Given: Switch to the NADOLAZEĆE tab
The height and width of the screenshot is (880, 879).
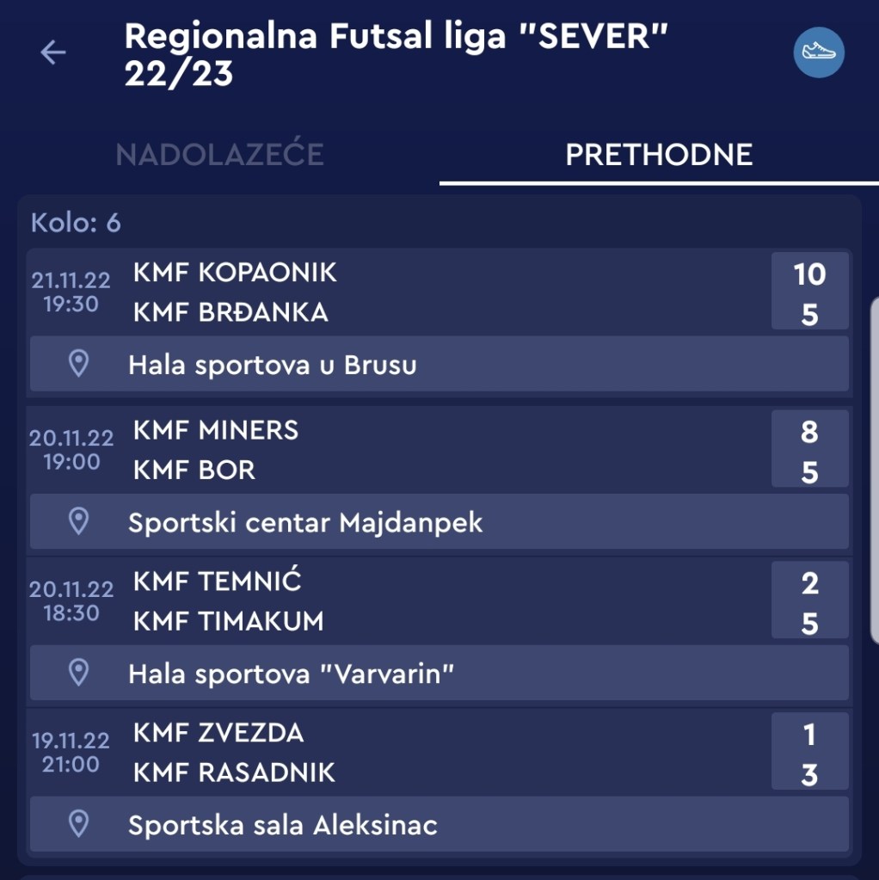Looking at the screenshot, I should click(x=219, y=155).
